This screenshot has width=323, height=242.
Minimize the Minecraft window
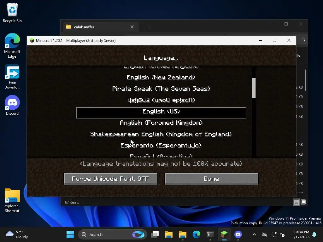(260, 40)
